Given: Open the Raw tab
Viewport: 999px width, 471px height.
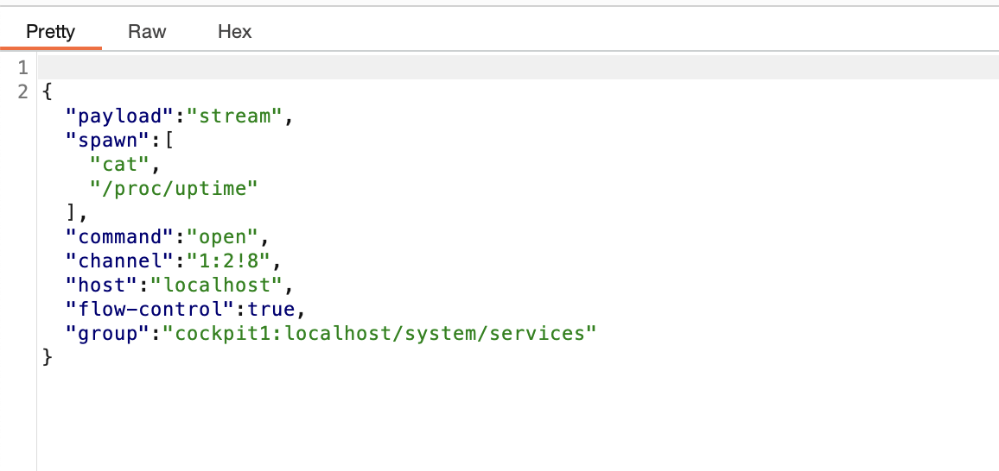Looking at the screenshot, I should pos(147,32).
